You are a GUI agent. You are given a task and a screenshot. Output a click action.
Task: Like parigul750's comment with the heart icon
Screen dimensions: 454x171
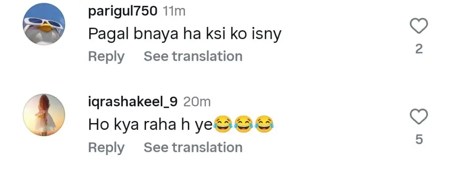419,26
